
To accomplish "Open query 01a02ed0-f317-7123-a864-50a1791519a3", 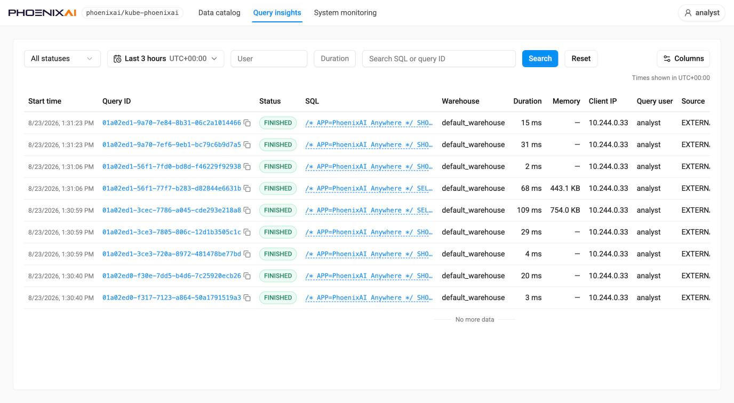I will coord(171,298).
